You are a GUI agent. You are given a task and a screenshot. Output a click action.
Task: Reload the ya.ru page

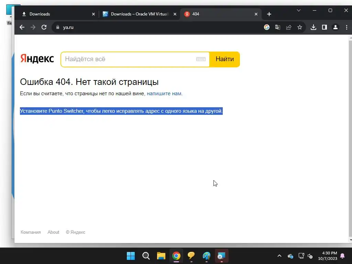click(44, 27)
